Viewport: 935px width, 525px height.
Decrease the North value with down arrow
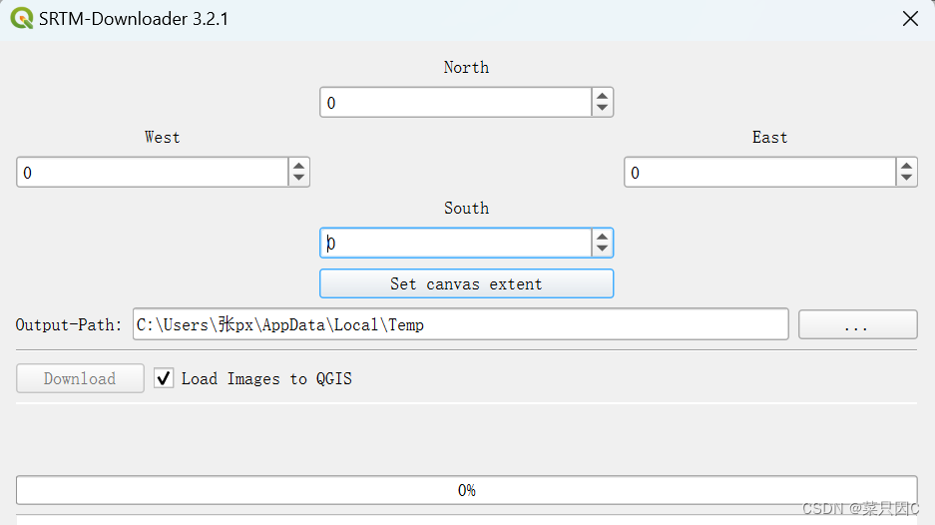pos(603,109)
